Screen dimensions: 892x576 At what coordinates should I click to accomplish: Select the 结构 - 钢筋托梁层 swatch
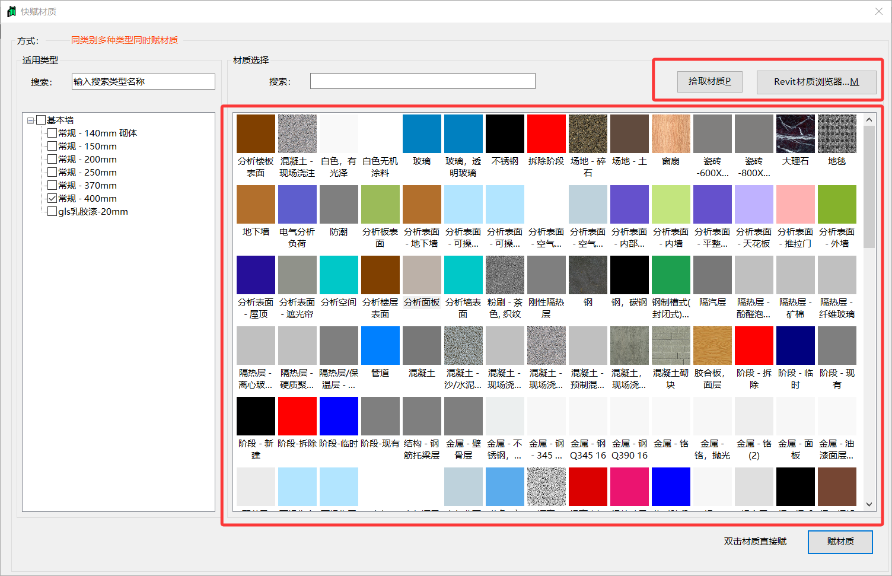click(422, 416)
